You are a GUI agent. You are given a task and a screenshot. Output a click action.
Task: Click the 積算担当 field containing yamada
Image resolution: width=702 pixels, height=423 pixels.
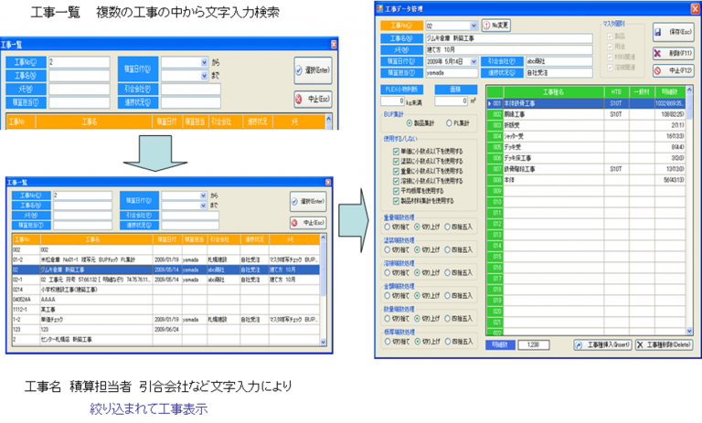pos(452,72)
